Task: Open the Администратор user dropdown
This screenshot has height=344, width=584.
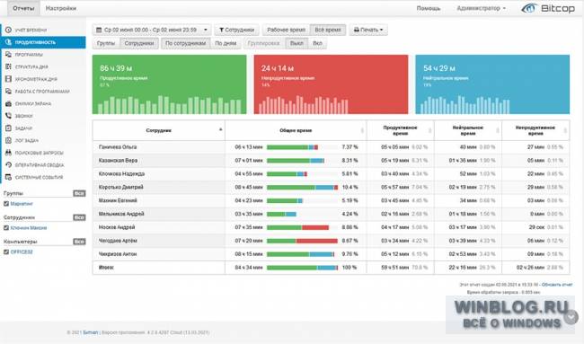Action: point(482,8)
